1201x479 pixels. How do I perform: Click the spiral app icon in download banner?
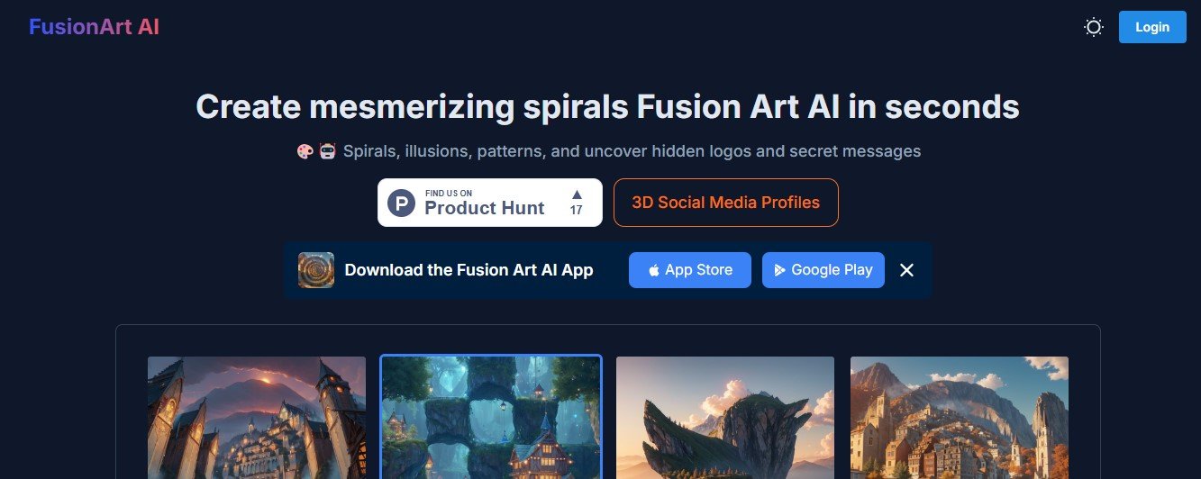click(316, 270)
